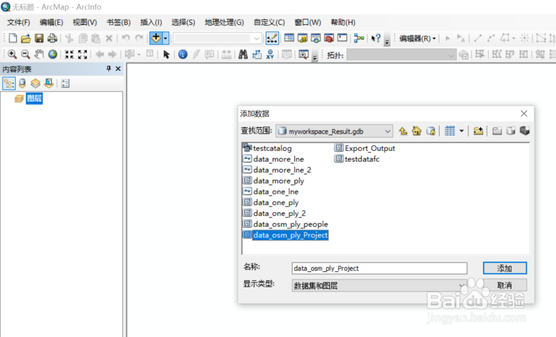Click the New map document icon

tap(13, 38)
